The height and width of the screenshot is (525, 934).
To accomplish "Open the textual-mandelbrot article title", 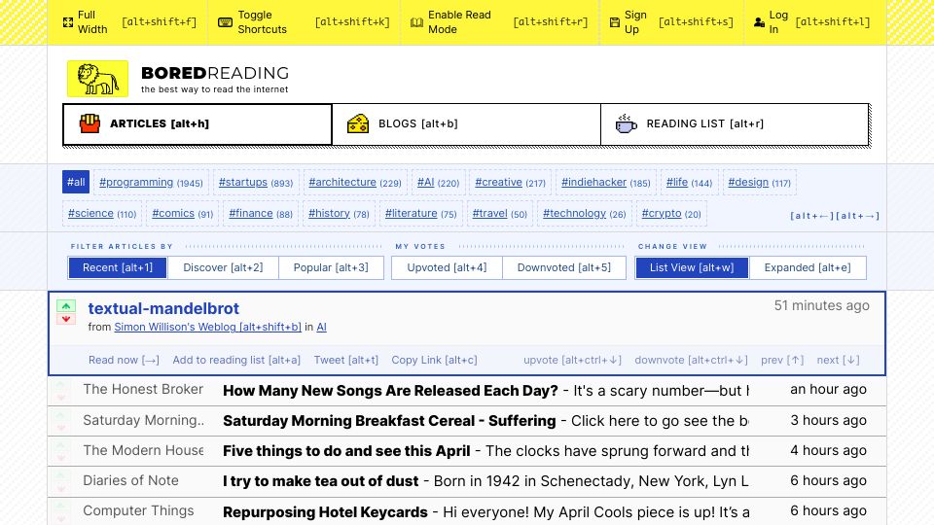I will click(x=163, y=308).
